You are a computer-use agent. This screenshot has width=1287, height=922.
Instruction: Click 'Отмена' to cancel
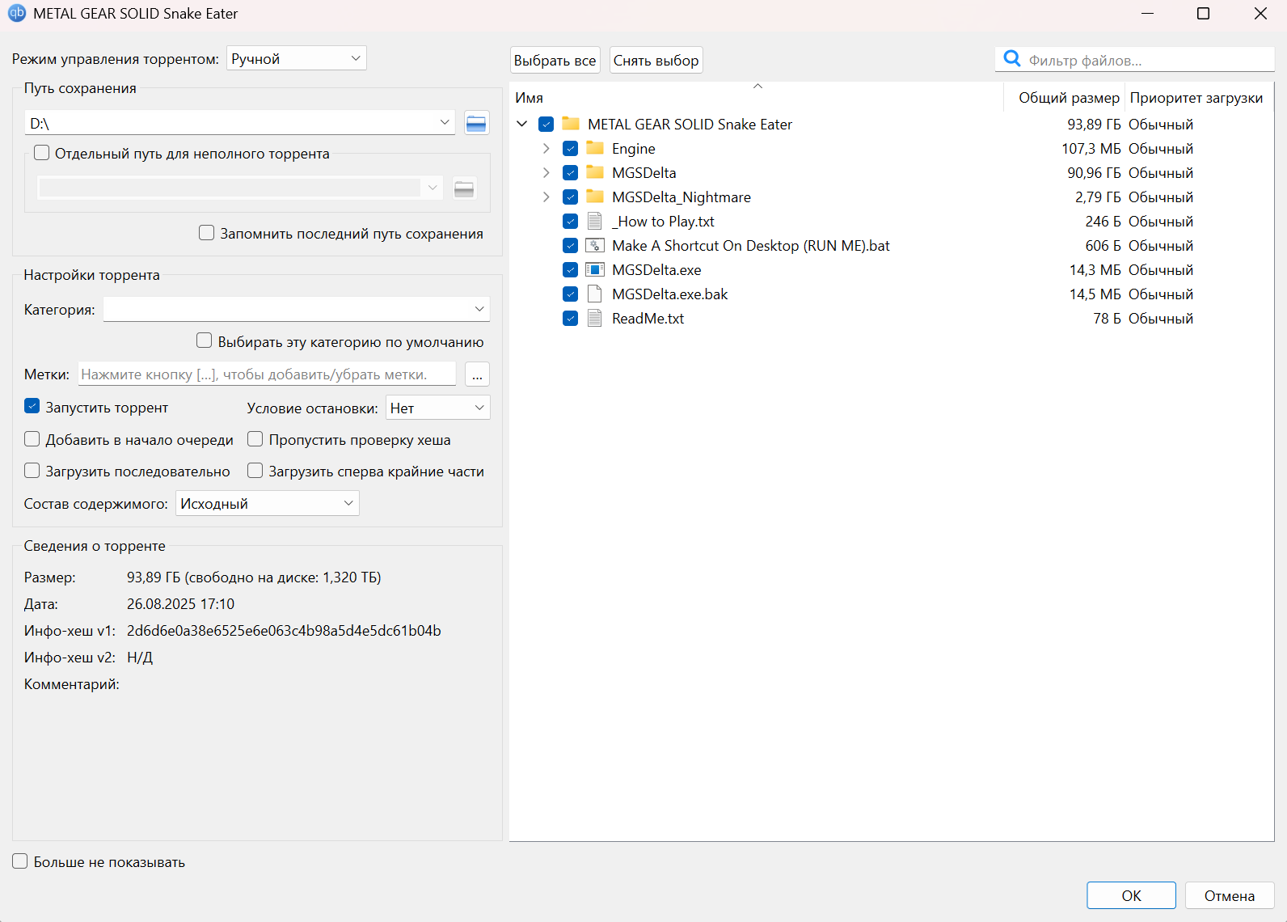click(1230, 895)
